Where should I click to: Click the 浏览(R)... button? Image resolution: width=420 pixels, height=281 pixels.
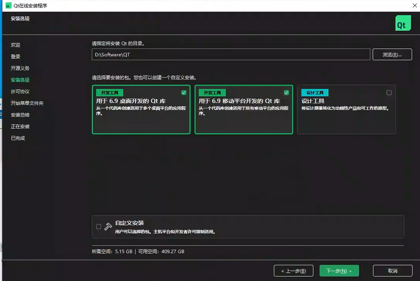point(392,54)
